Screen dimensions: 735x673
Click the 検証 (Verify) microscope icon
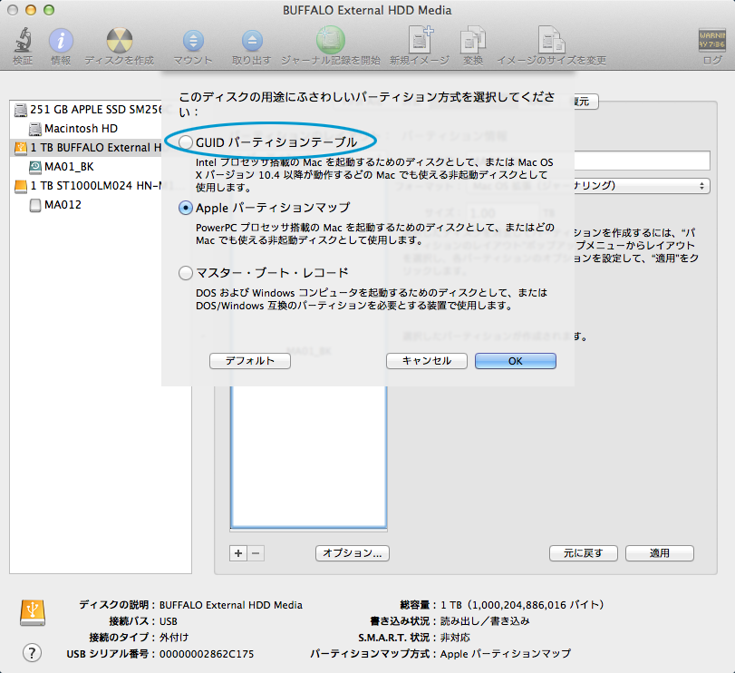coord(23,41)
